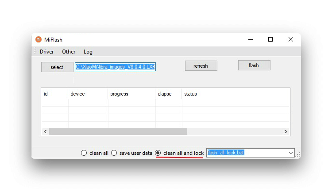Screen dimensions: 332x192
Task: Focus the firmware path input field
Action: [x=115, y=67]
